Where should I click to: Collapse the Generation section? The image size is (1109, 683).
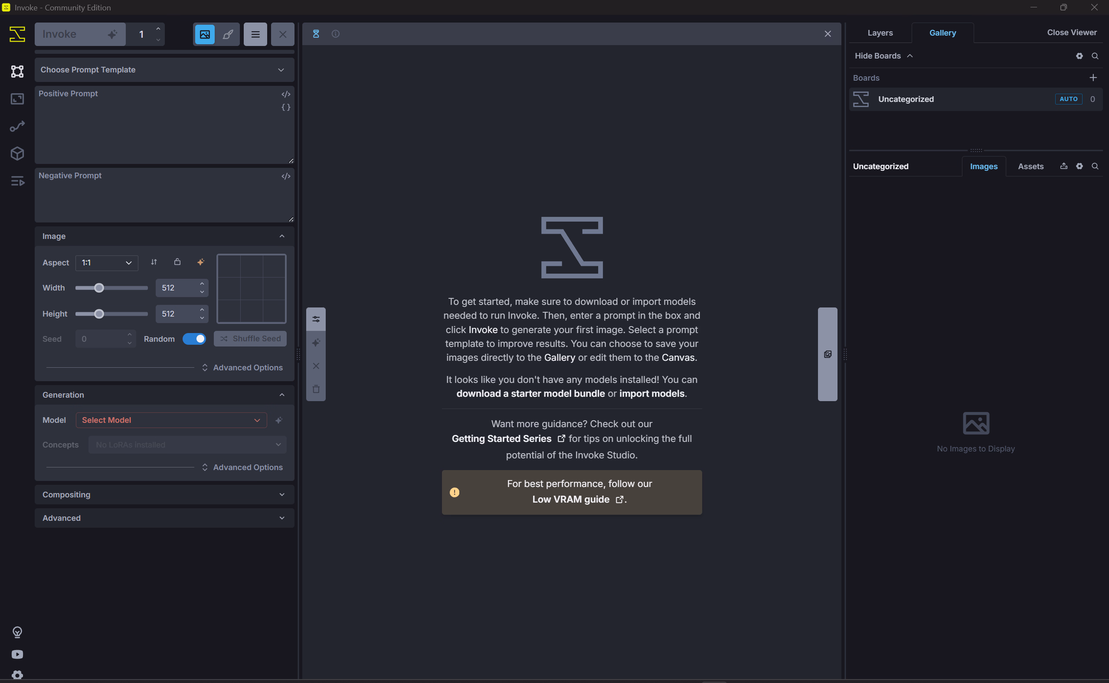coord(164,395)
